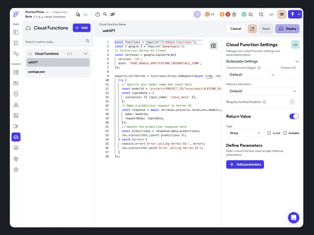314x235 pixels.
Task: Open the Data Types sidebar icon
Action: [16, 83]
